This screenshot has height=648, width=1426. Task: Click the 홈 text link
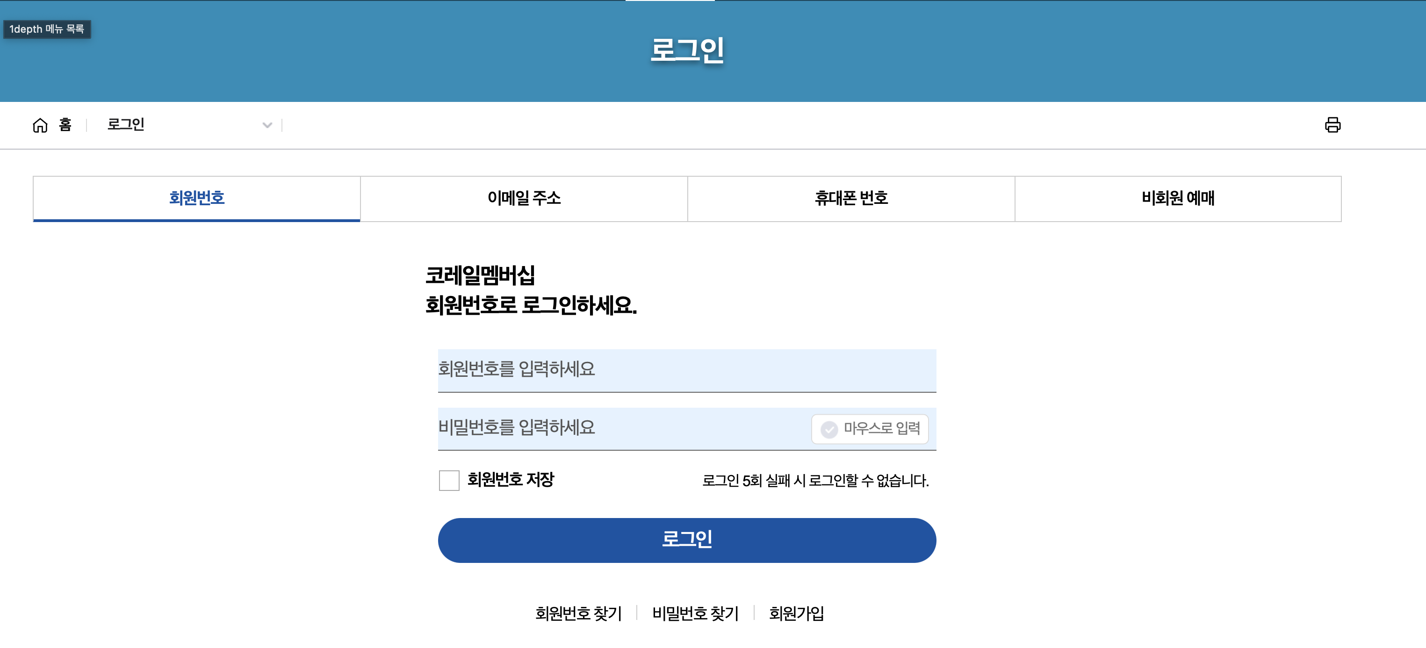65,125
